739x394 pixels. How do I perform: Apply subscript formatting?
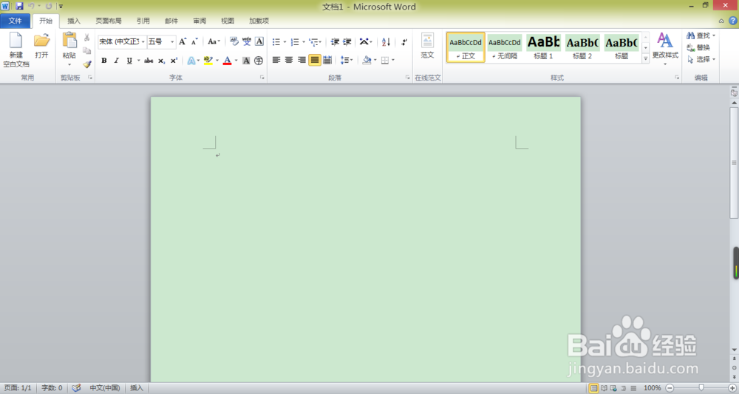[x=162, y=61]
